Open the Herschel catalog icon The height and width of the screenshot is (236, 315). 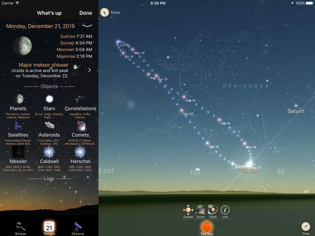[x=80, y=152]
